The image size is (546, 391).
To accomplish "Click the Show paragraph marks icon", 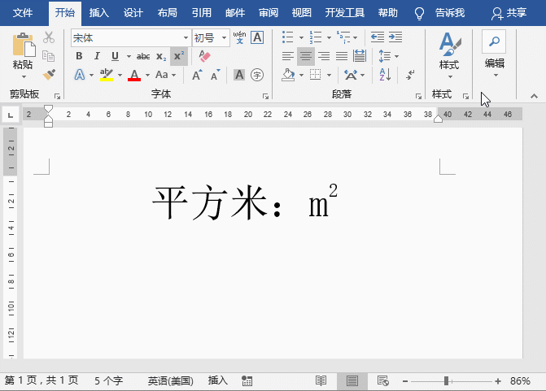I will (x=410, y=75).
